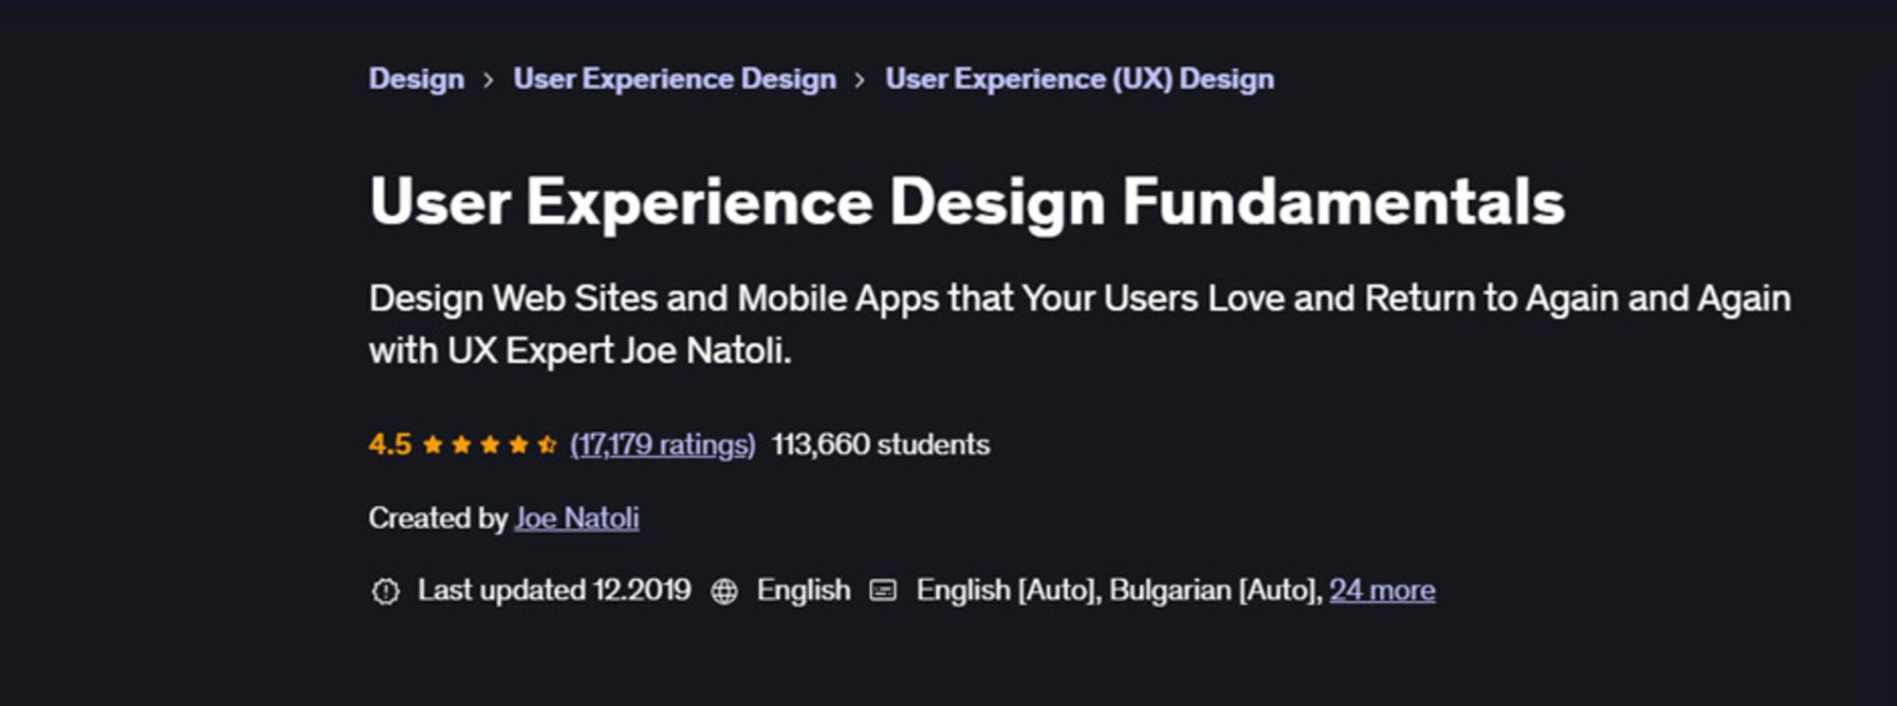This screenshot has height=706, width=1897.
Task: View the 17,179 ratings link
Action: [x=661, y=444]
